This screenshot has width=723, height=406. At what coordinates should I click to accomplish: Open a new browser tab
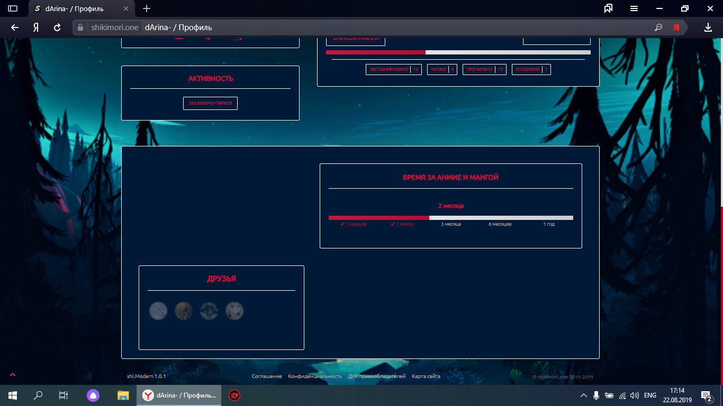pos(147,9)
